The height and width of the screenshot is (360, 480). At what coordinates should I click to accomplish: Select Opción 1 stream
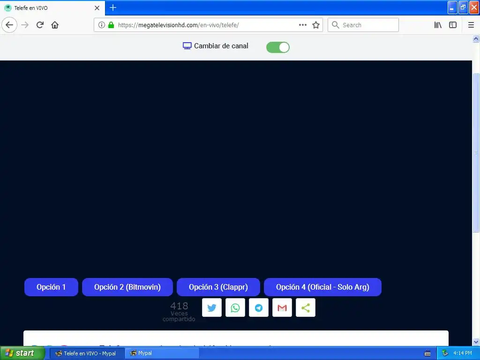click(x=51, y=287)
